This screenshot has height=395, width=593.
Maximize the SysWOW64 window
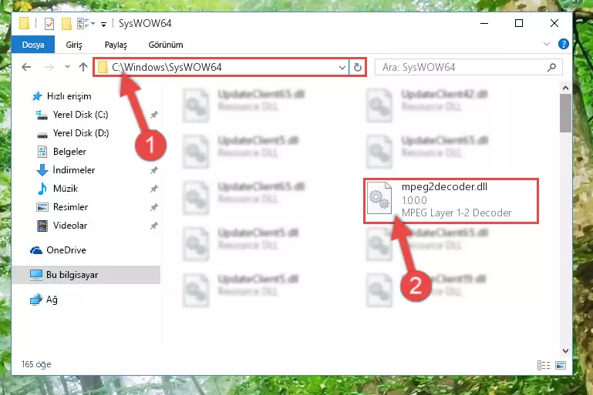[x=519, y=23]
